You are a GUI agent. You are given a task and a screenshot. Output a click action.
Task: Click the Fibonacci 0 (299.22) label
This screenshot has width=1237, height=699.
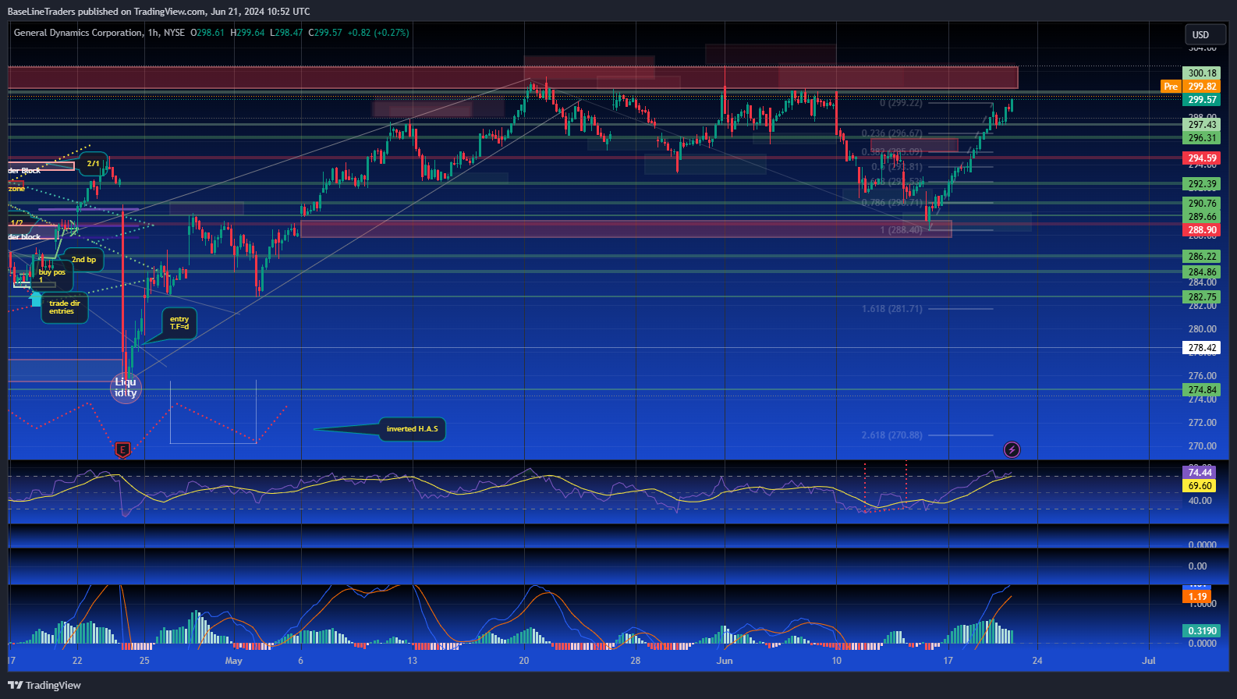pos(901,103)
